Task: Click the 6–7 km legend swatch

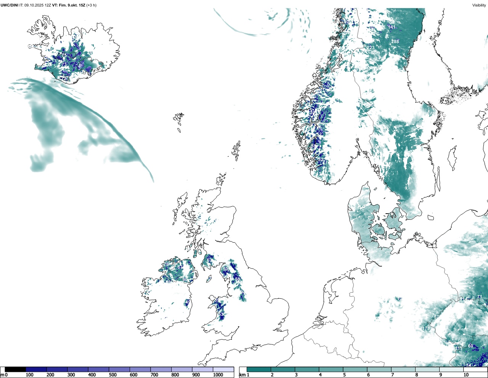Action: (379, 369)
